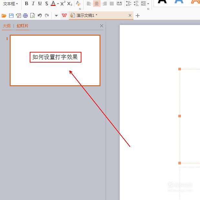200x200 pixels.
Task: Open WPS home W icon
Action: click(64, 16)
